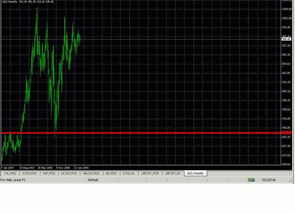The height and width of the screenshot is (213, 295).
Task: Open the Nik225,M30 chart tab
Action: point(91,173)
